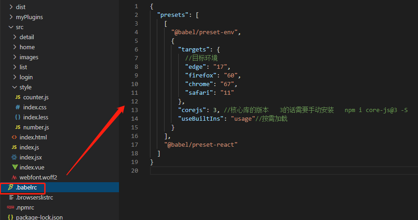The width and height of the screenshot is (418, 220).
Task: Click the Babel icon of .babelrc
Action: pos(10,187)
